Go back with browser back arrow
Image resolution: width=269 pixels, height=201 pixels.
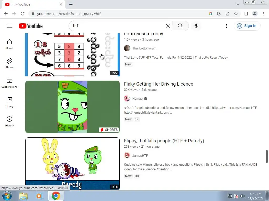coord(6,14)
